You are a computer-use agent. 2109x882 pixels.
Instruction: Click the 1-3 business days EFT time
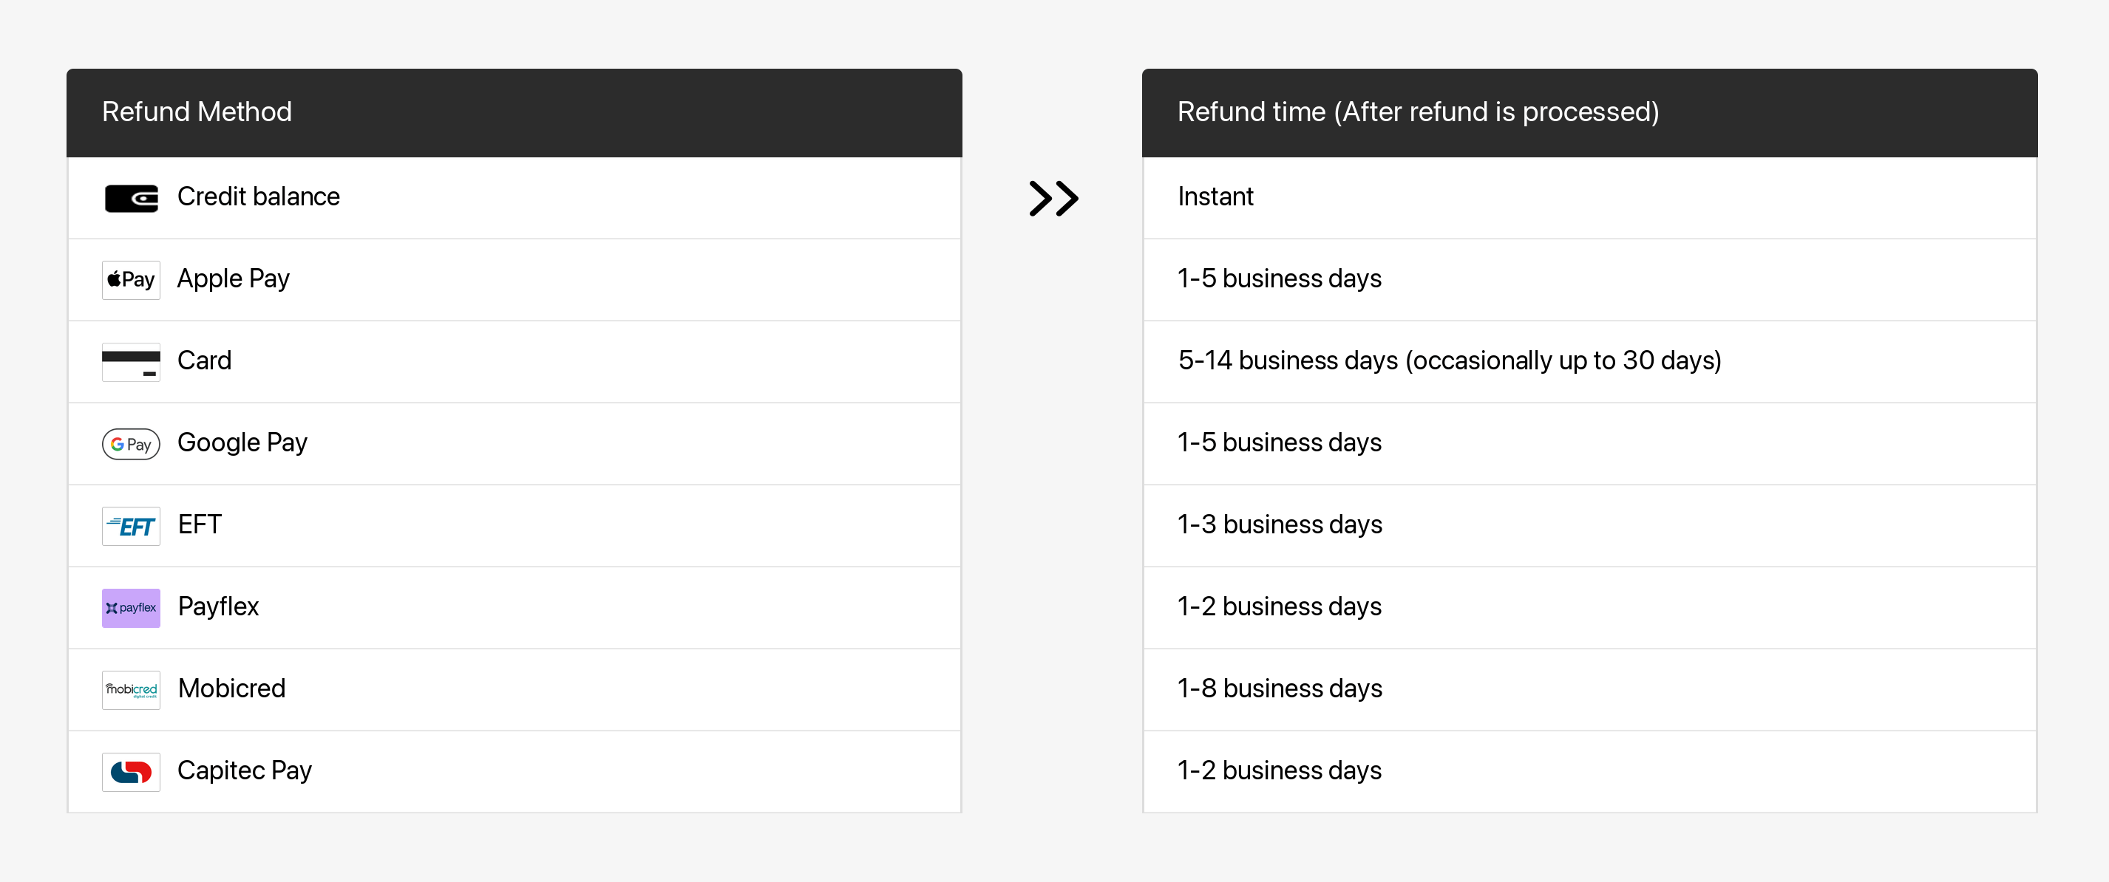(1279, 524)
